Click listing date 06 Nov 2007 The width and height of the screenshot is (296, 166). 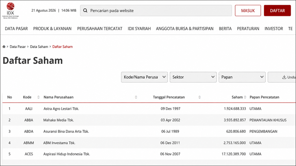click(x=170, y=154)
